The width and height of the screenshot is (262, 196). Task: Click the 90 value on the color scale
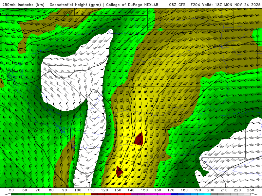coord(65,190)
